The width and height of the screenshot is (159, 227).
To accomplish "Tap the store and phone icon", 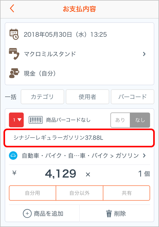I will 14,54.
